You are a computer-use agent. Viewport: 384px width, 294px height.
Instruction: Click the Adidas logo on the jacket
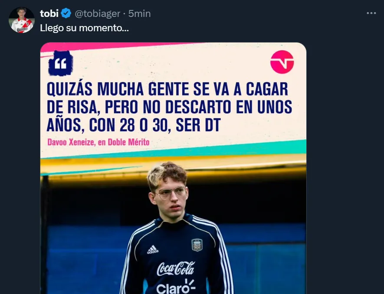coord(152,249)
